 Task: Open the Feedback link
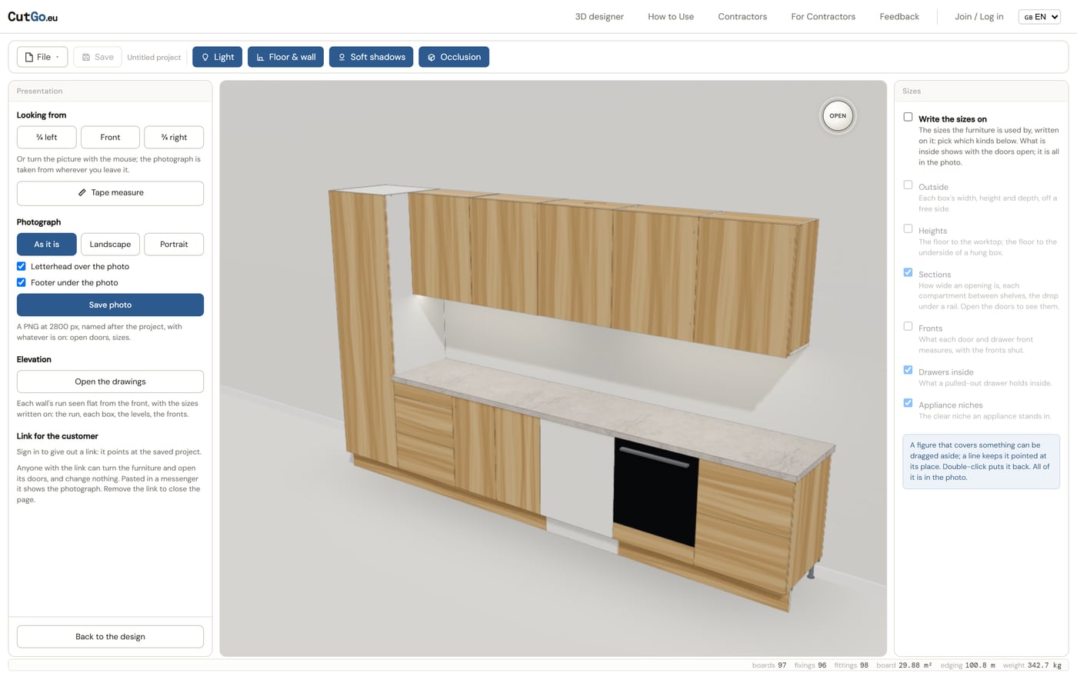[899, 16]
